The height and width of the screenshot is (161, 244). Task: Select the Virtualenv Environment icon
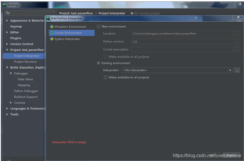(x=52, y=27)
